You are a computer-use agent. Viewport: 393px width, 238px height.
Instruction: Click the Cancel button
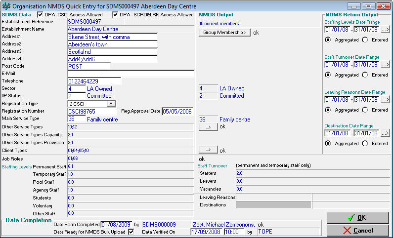point(358,231)
